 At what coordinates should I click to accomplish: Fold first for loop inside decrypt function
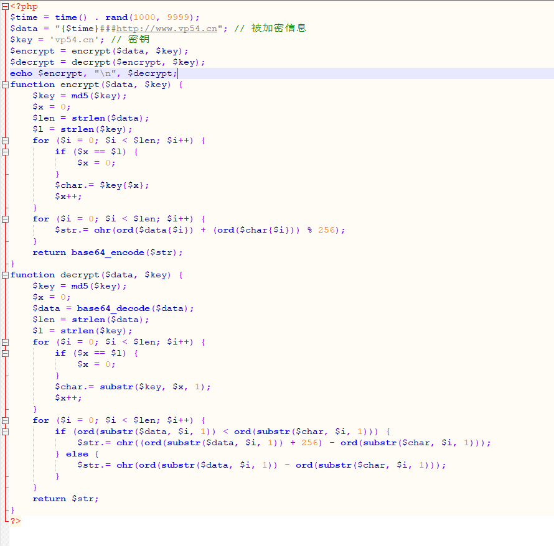tap(5, 342)
